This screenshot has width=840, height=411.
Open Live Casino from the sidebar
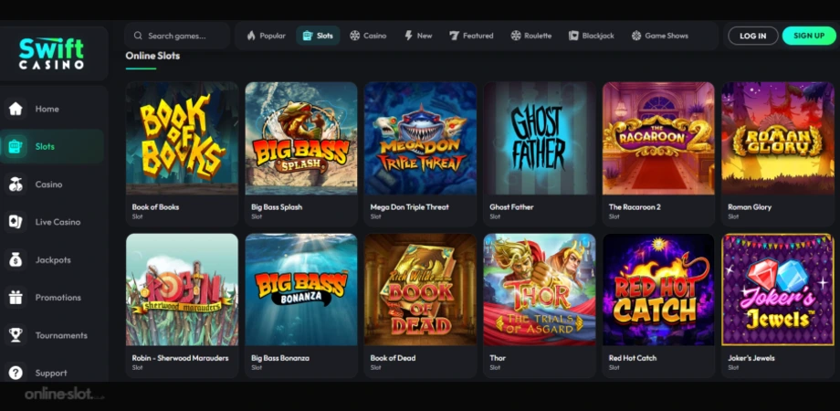(52, 222)
